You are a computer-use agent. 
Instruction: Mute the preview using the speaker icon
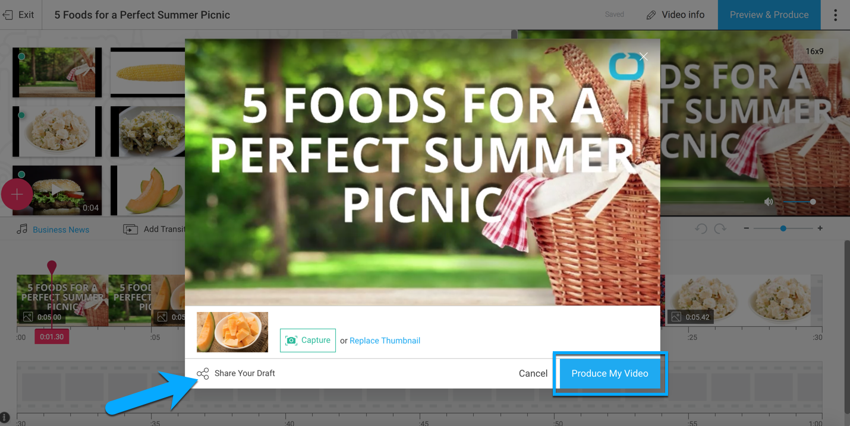pyautogui.click(x=769, y=202)
